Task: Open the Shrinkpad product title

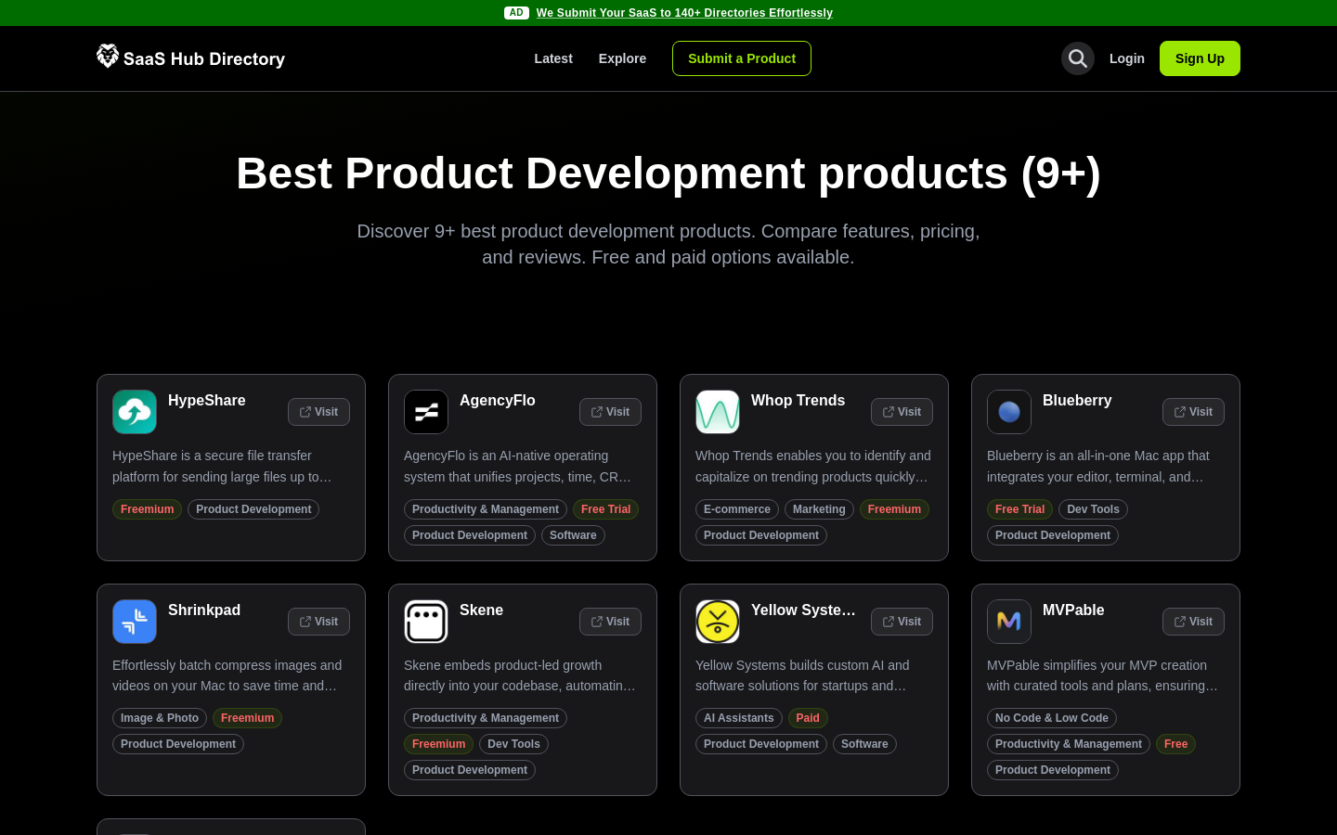Action: coord(204,610)
